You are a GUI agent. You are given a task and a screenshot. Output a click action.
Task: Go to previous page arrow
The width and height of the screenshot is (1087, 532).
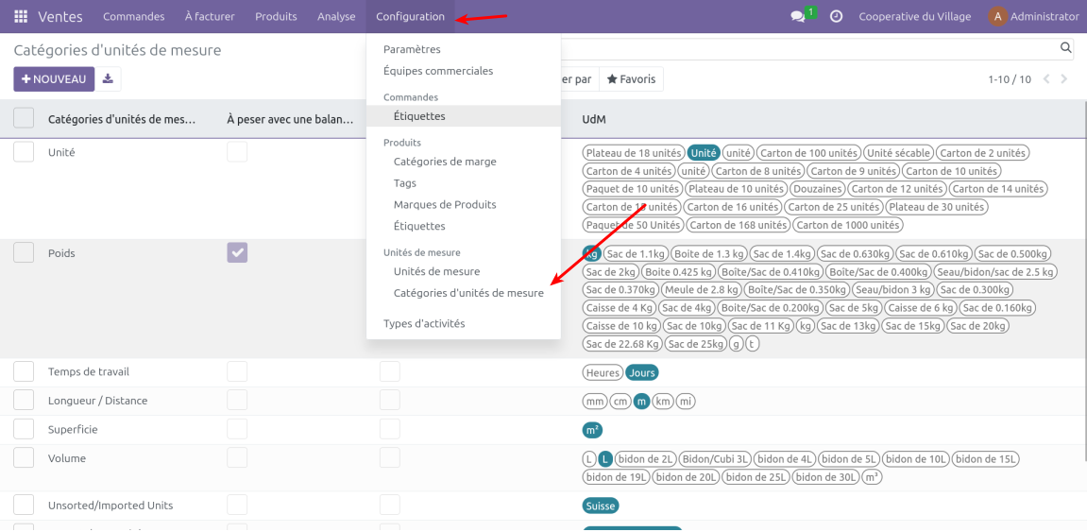point(1046,79)
